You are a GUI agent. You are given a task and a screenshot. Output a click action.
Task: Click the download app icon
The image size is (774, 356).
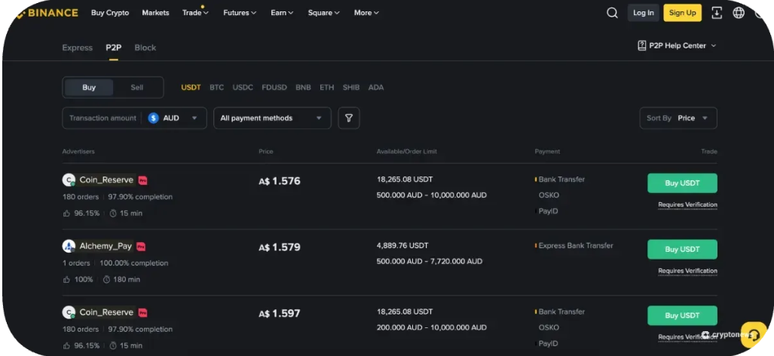[717, 13]
